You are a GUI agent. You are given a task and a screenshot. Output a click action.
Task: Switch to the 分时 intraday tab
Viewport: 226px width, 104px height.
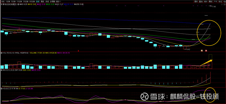(3, 1)
